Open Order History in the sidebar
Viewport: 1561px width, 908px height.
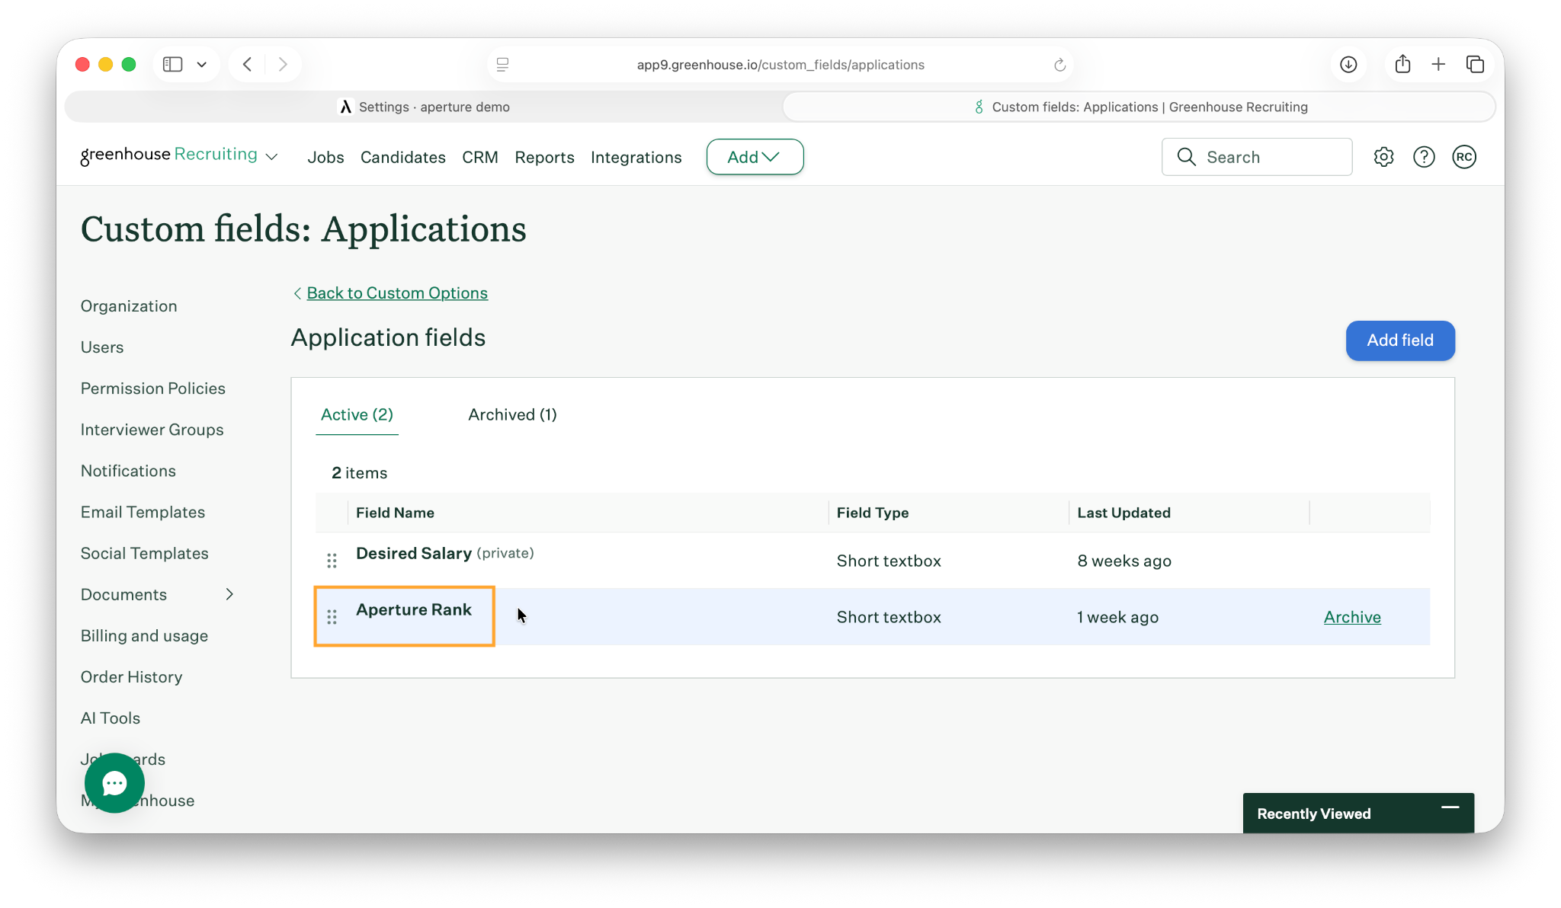click(131, 677)
